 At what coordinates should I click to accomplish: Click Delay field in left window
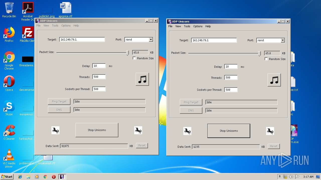99,66
